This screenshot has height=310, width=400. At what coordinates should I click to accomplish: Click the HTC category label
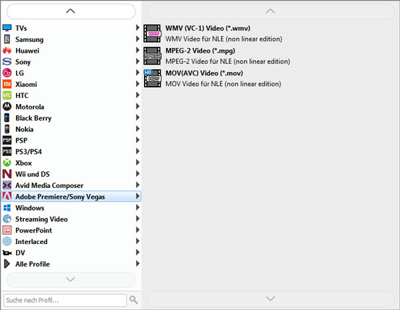click(22, 96)
